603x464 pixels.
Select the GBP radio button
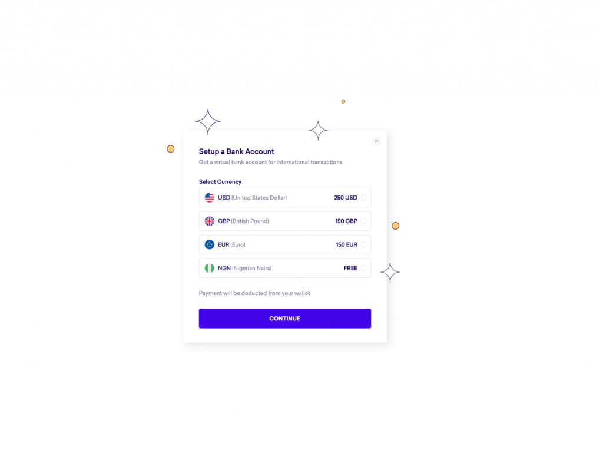coord(363,221)
